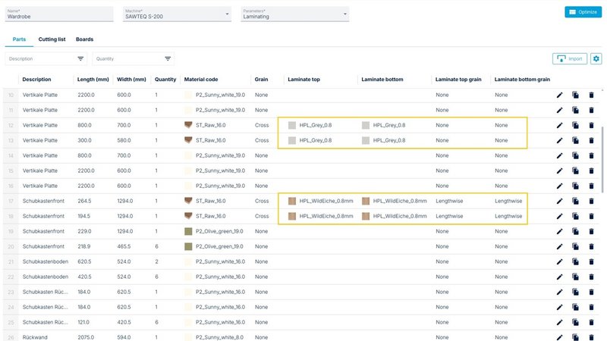607x341 pixels.
Task: Open the Machine dropdown showing SAWTEQ S-200
Action: [x=175, y=14]
